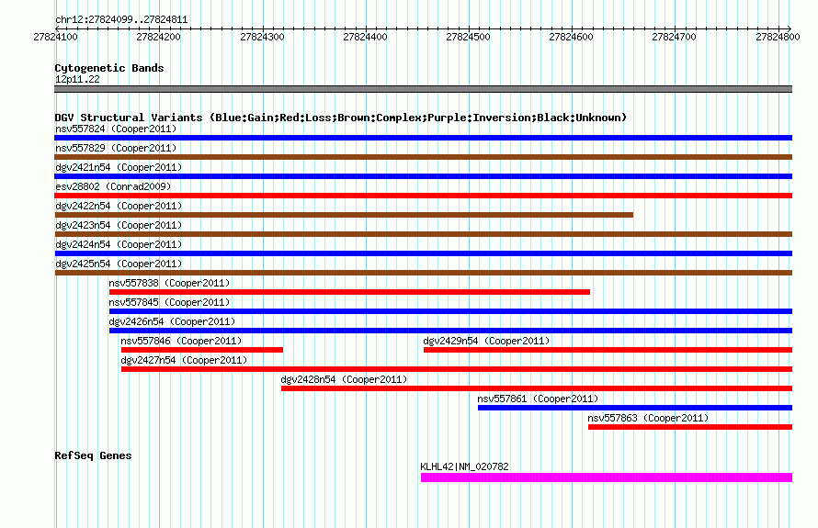Select the nsv557824 (Cooper2011) label
This screenshot has width=818, height=528.
click(116, 129)
